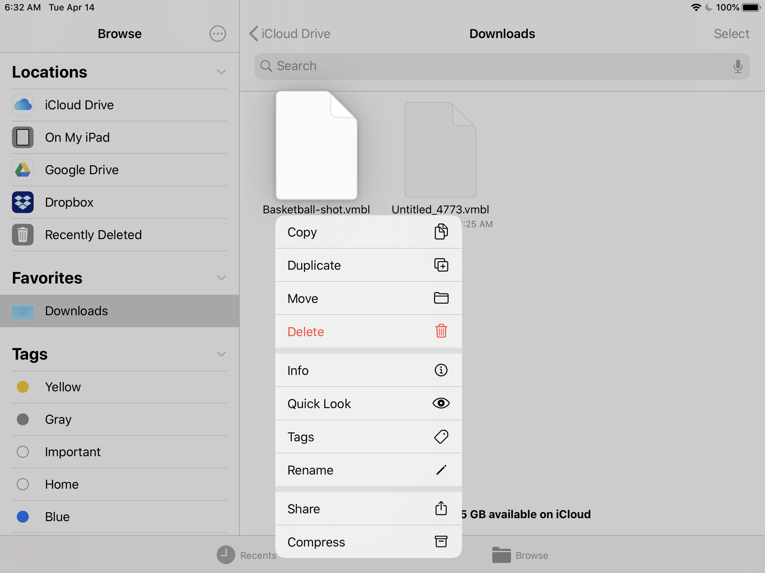
Task: Select the Dropbox location icon
Action: [23, 202]
